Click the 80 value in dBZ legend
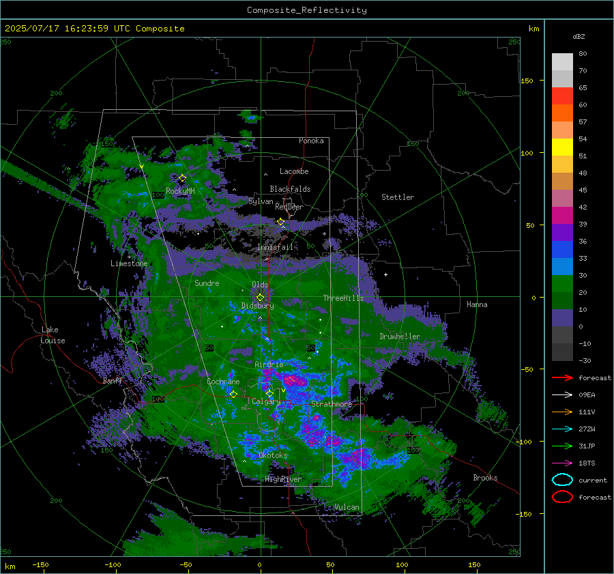The image size is (614, 574). point(583,54)
